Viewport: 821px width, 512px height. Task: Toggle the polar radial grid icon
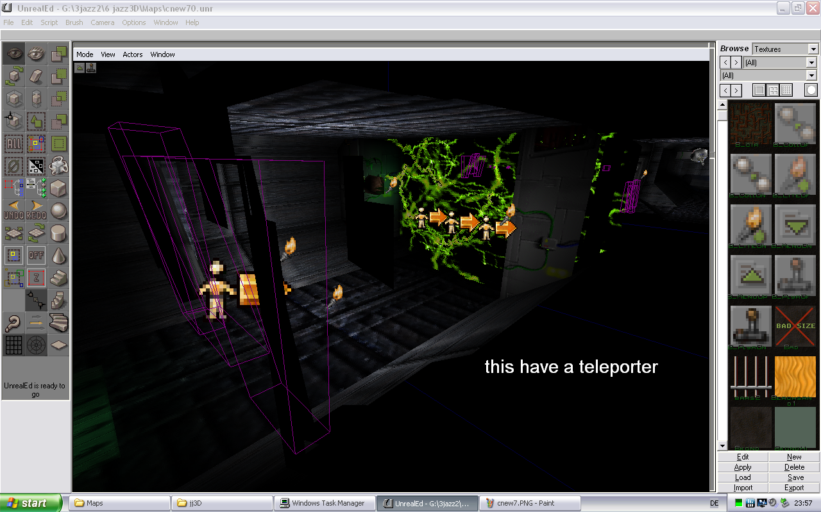tap(36, 346)
